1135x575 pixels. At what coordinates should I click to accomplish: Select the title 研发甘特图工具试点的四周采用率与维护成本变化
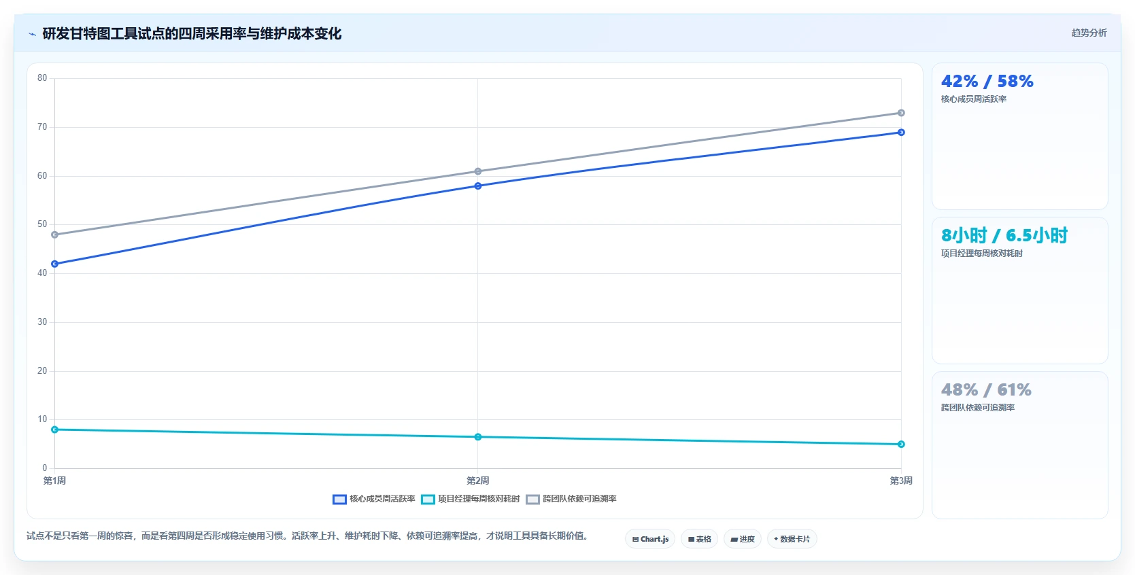coord(192,34)
